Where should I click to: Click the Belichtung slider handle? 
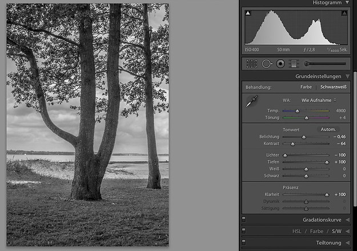[x=304, y=137]
